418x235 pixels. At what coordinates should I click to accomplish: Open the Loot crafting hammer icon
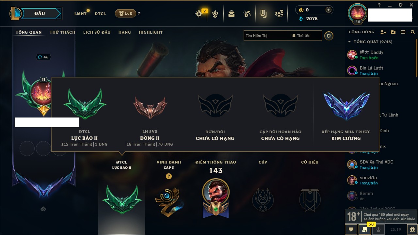click(247, 14)
